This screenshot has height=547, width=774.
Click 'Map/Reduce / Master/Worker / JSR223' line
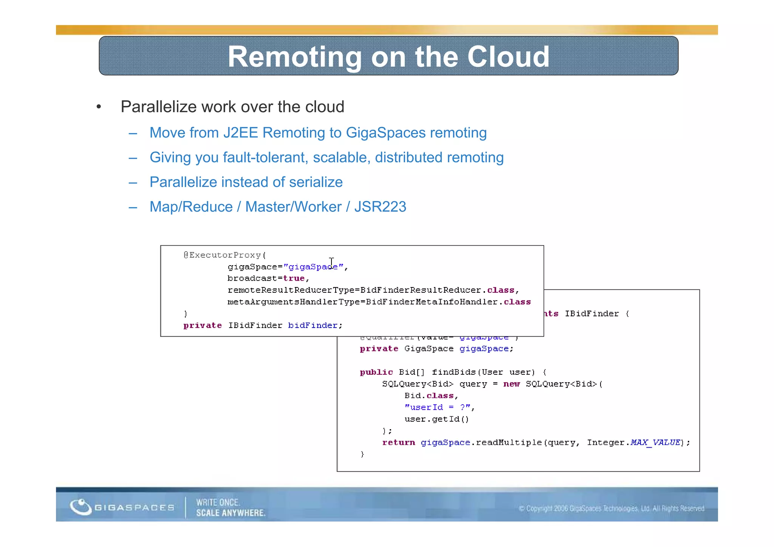278,207
